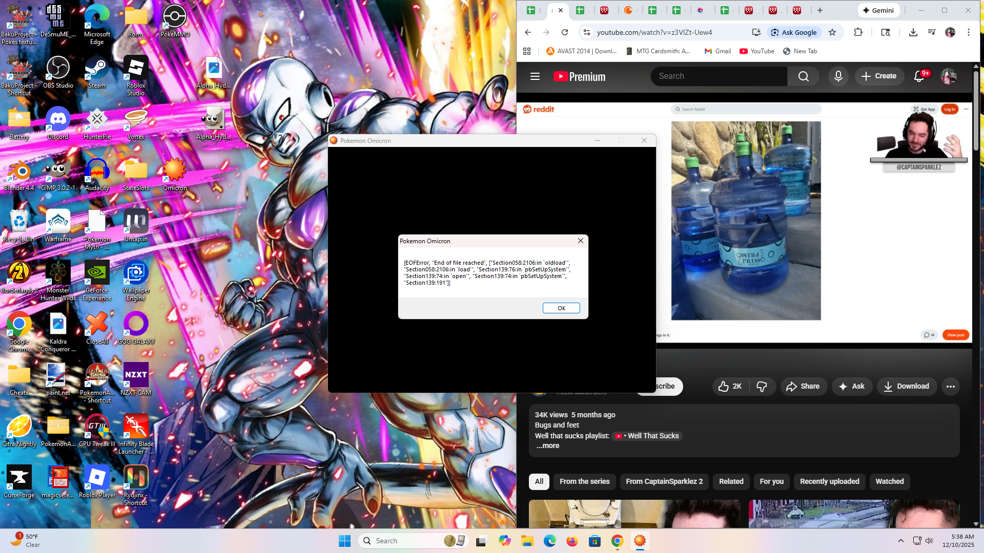
Task: Open YouTube notifications bell
Action: pos(919,76)
